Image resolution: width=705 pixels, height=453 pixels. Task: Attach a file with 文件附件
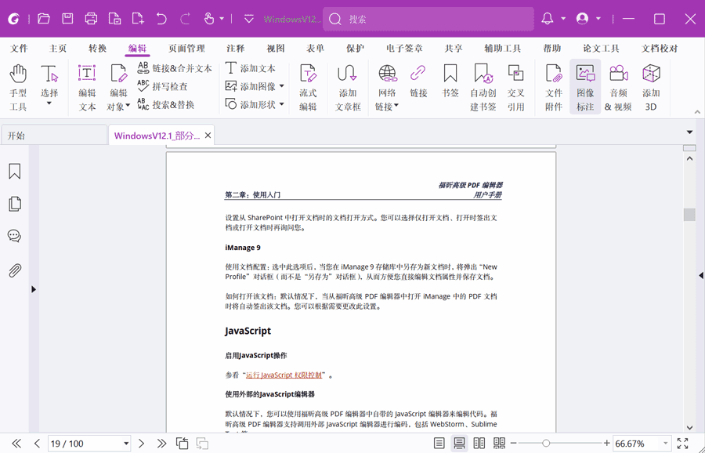pyautogui.click(x=554, y=87)
